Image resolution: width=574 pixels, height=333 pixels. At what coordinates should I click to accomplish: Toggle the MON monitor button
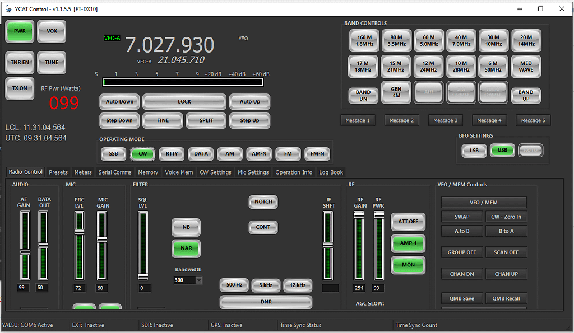408,265
